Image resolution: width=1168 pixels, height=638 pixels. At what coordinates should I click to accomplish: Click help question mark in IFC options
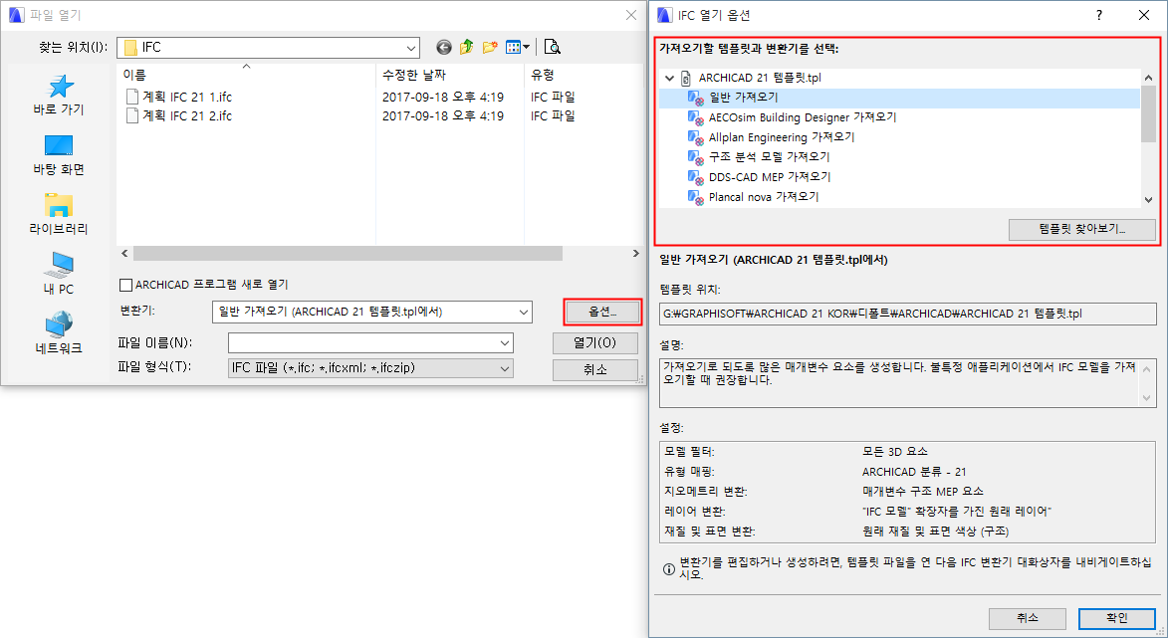[x=1099, y=15]
